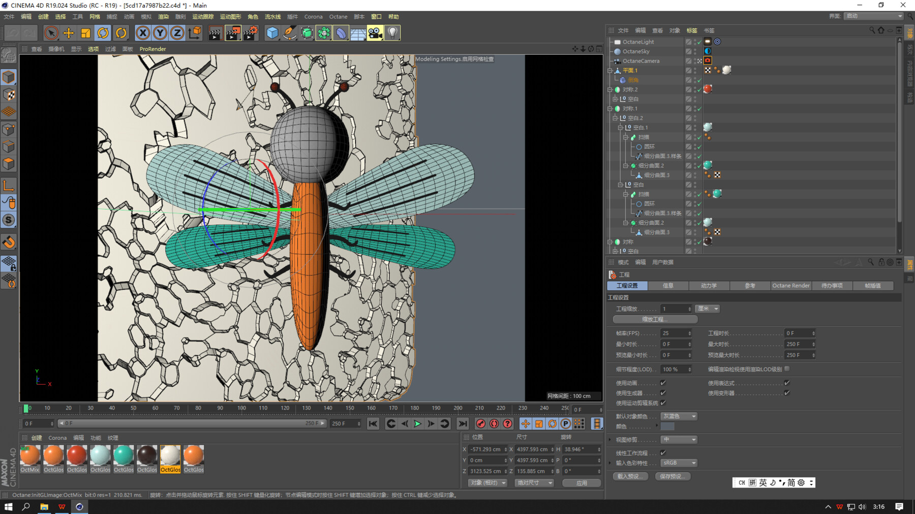Image resolution: width=915 pixels, height=514 pixels.
Task: Switch to Model mode in left sidebar
Action: point(9,77)
